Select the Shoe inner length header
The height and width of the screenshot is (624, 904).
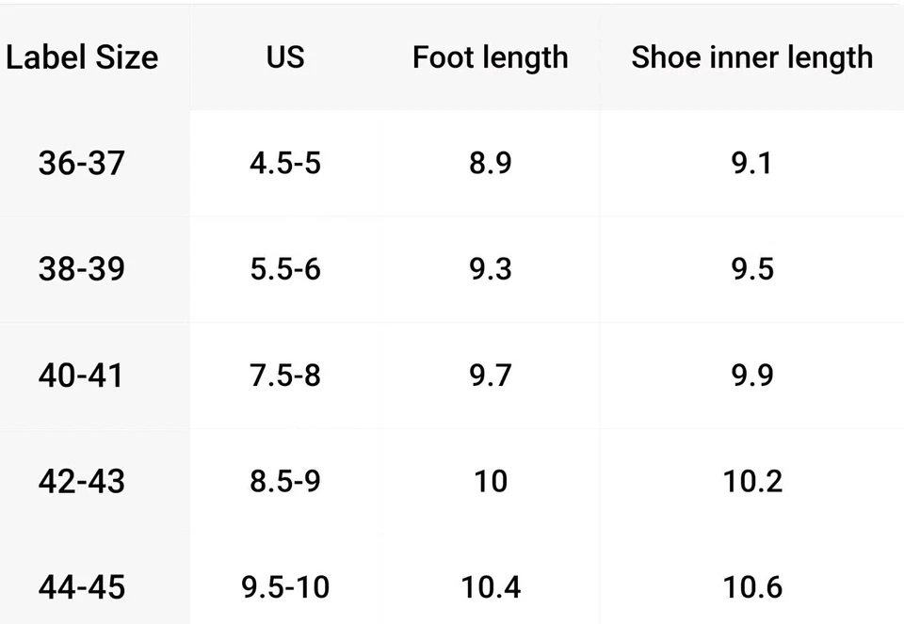tap(751, 57)
